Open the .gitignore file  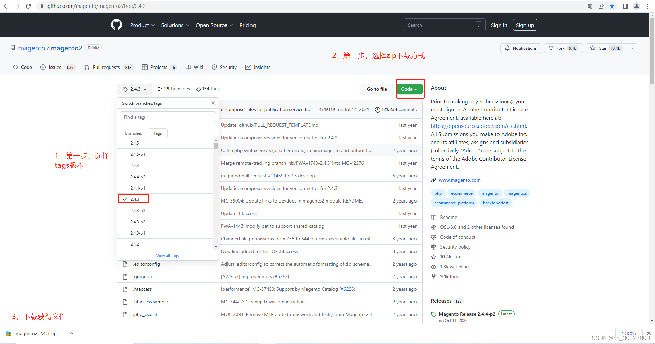143,276
